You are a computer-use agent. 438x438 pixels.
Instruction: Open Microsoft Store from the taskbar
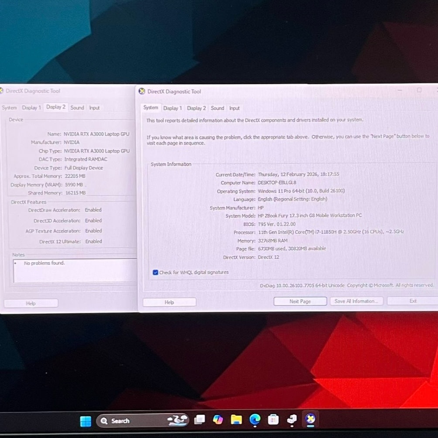tap(273, 420)
